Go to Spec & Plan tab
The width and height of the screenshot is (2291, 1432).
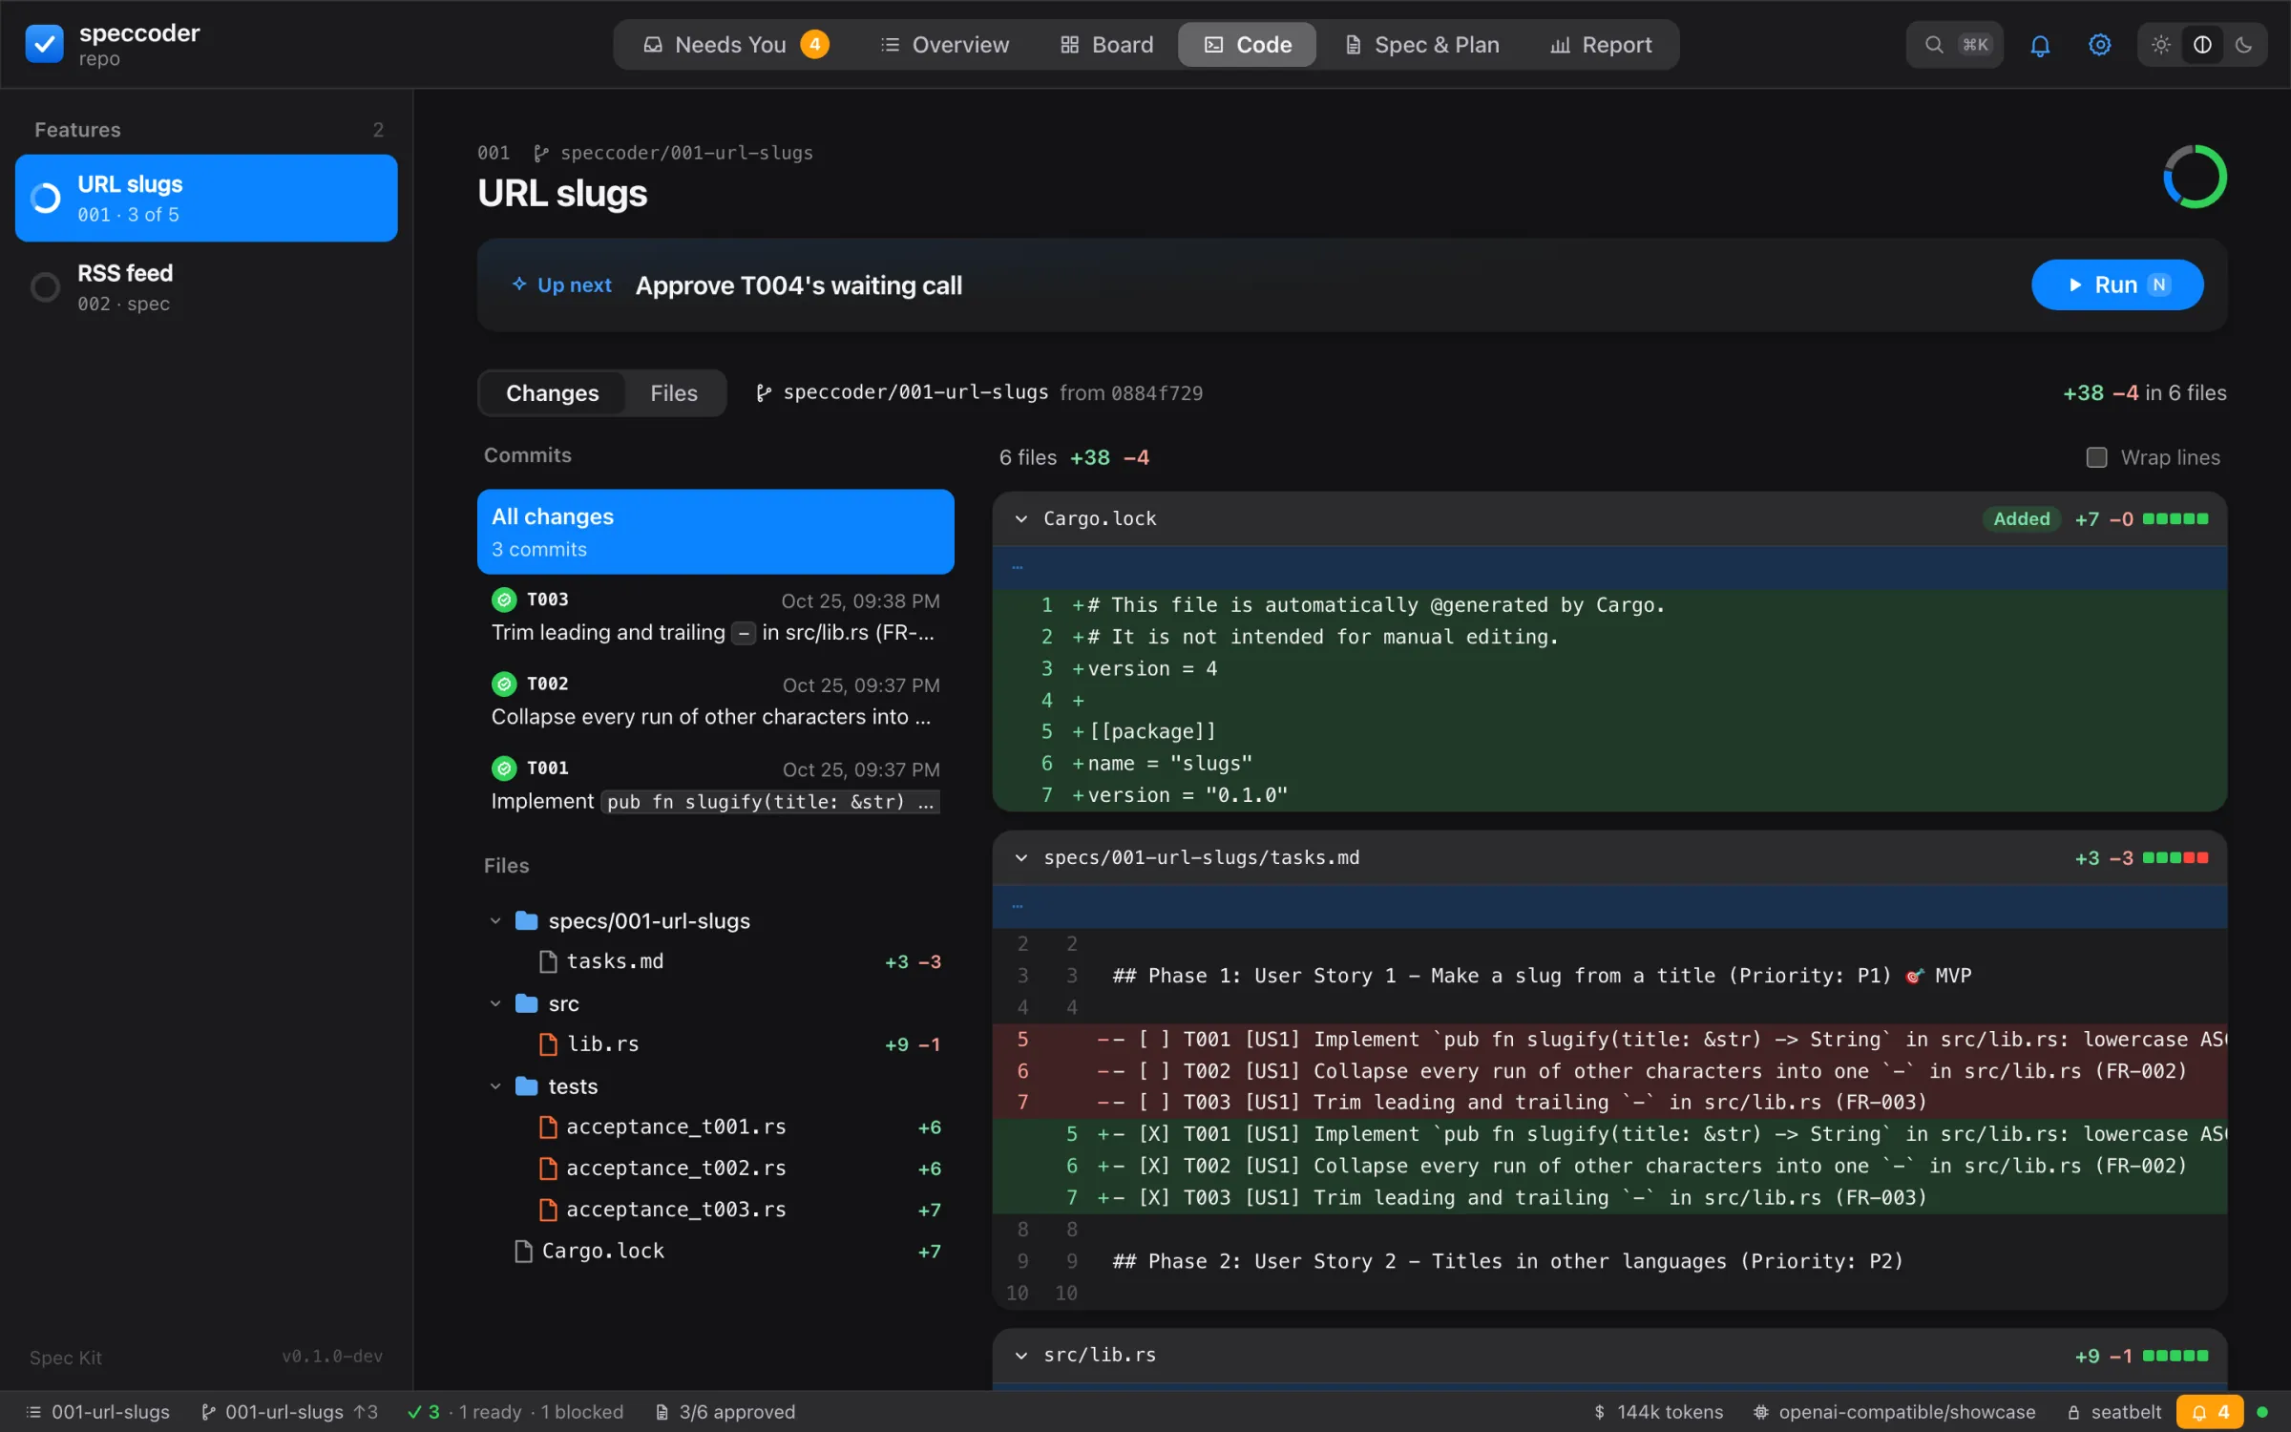[1421, 45]
